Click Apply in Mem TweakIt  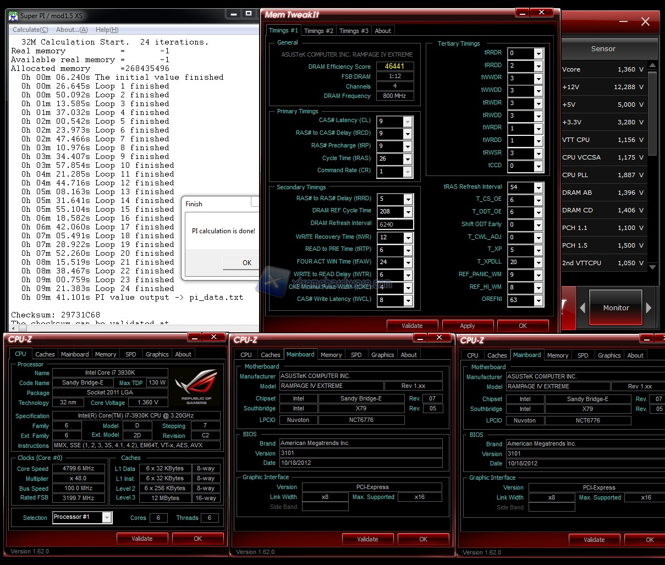(467, 326)
